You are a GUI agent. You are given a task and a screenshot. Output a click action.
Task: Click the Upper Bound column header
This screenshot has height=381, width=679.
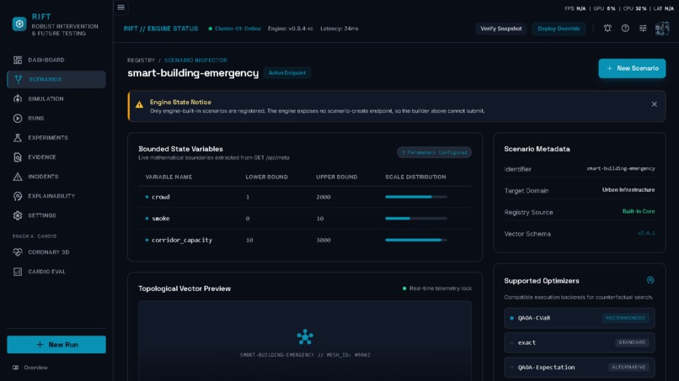[x=336, y=177]
